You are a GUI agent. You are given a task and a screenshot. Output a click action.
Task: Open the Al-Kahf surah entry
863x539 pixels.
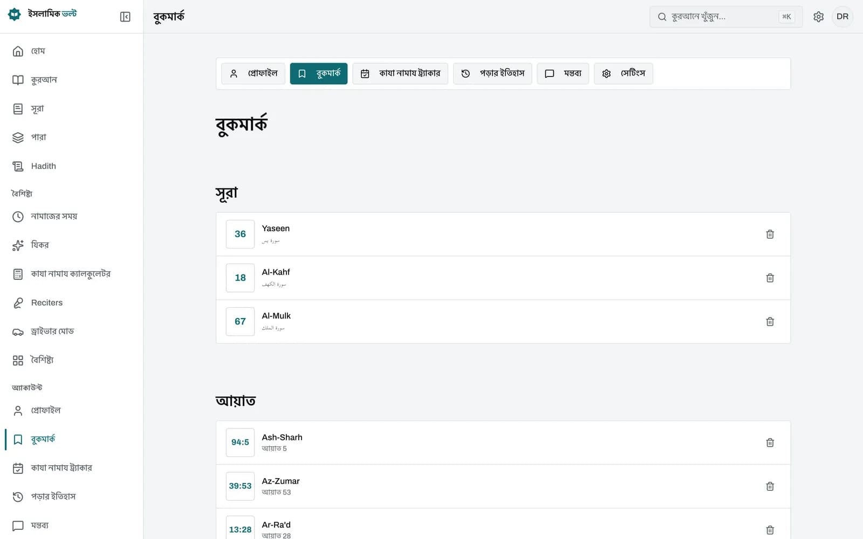pos(503,278)
